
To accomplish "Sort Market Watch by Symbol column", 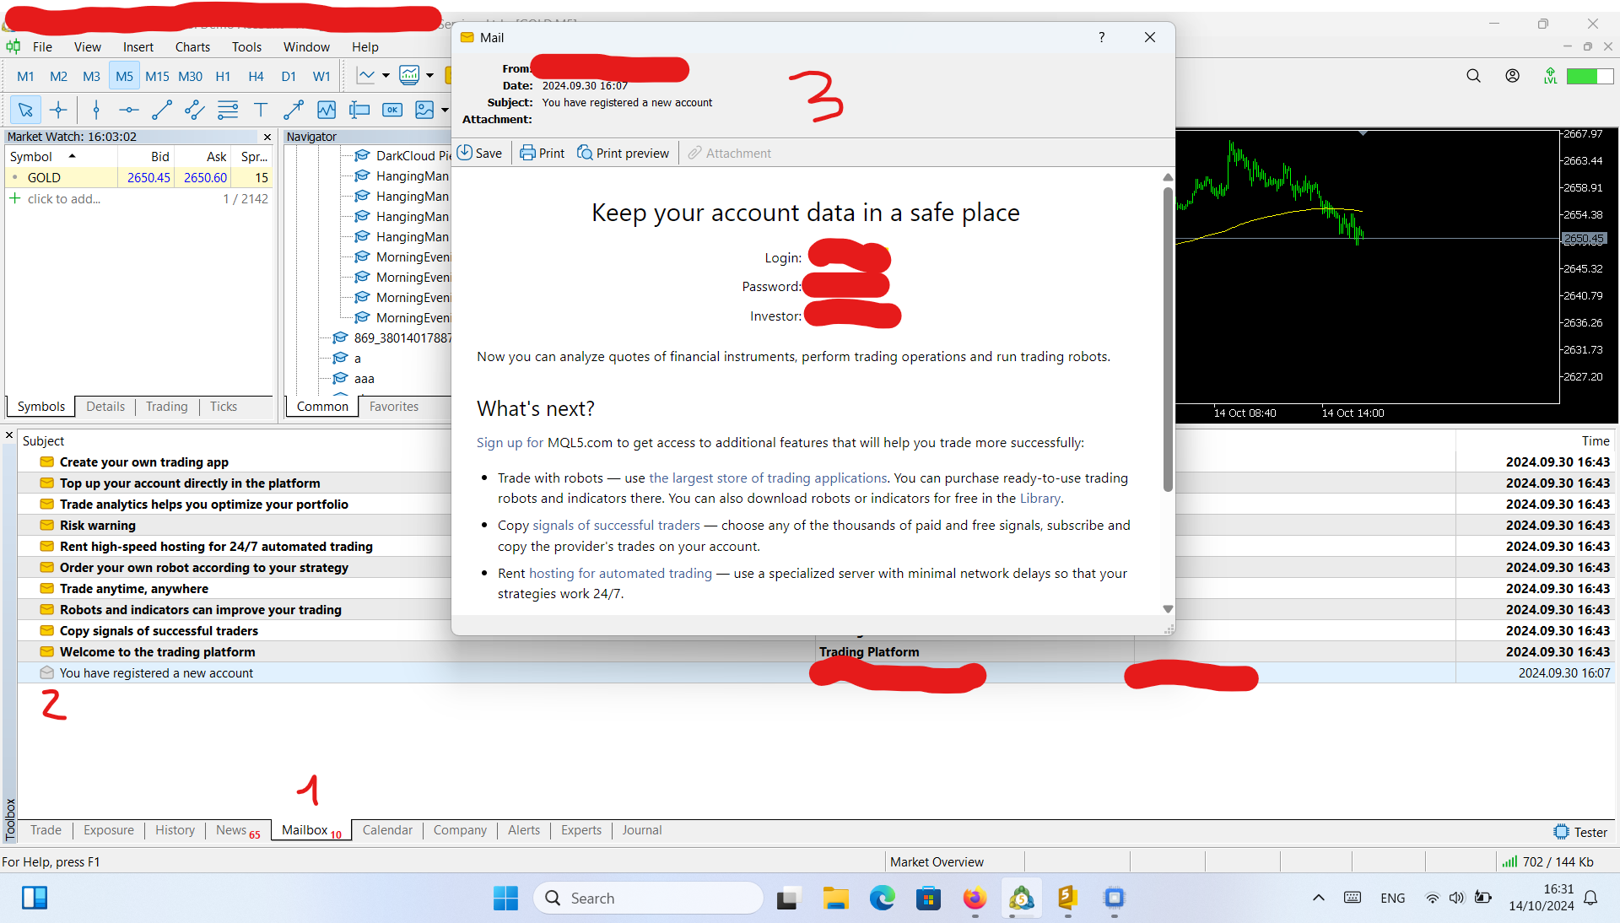I will [62, 156].
